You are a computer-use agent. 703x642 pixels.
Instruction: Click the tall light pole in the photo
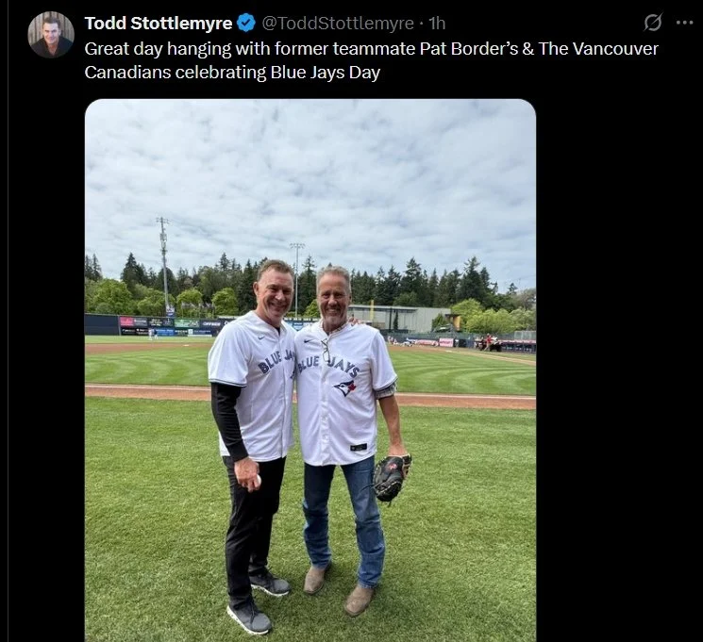[x=163, y=264]
